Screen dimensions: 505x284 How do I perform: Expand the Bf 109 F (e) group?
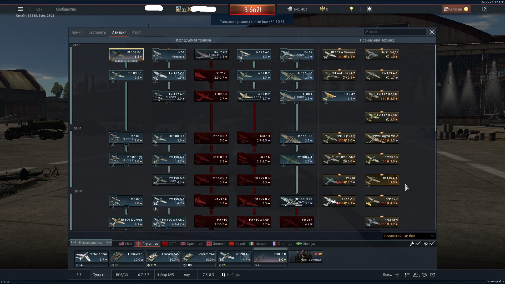tap(126, 165)
